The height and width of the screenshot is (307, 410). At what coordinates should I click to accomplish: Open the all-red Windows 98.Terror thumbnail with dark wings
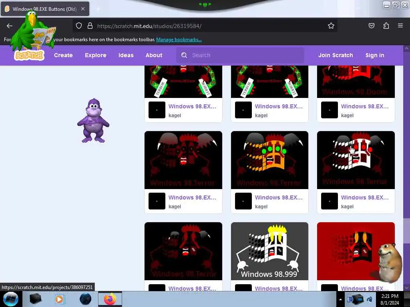click(183, 160)
